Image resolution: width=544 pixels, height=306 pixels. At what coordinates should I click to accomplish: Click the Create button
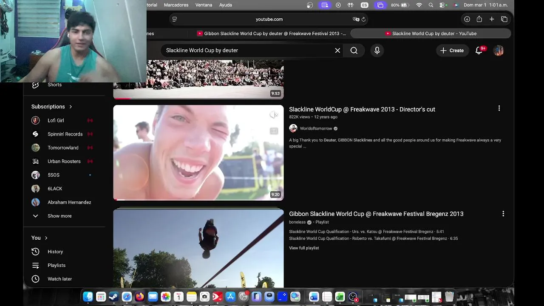[452, 51]
